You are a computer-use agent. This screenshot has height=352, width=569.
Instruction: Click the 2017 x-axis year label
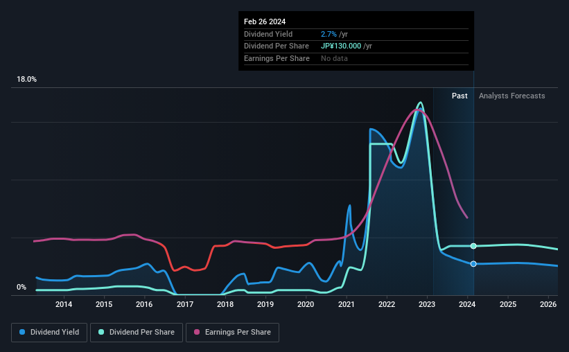[185, 304]
